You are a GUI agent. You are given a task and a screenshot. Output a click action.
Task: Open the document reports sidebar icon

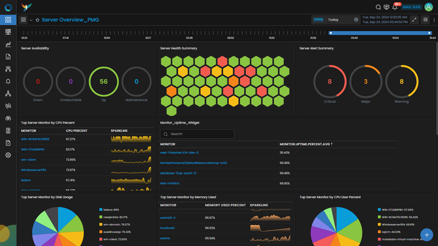(x=8, y=57)
